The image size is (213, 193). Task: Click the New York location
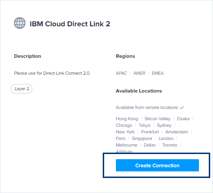pyautogui.click(x=125, y=132)
